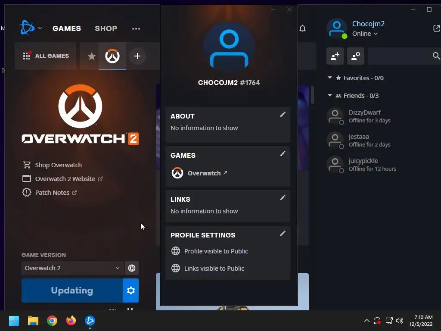The height and width of the screenshot is (331, 441).
Task: Click the update progress bar
Action: point(63,309)
